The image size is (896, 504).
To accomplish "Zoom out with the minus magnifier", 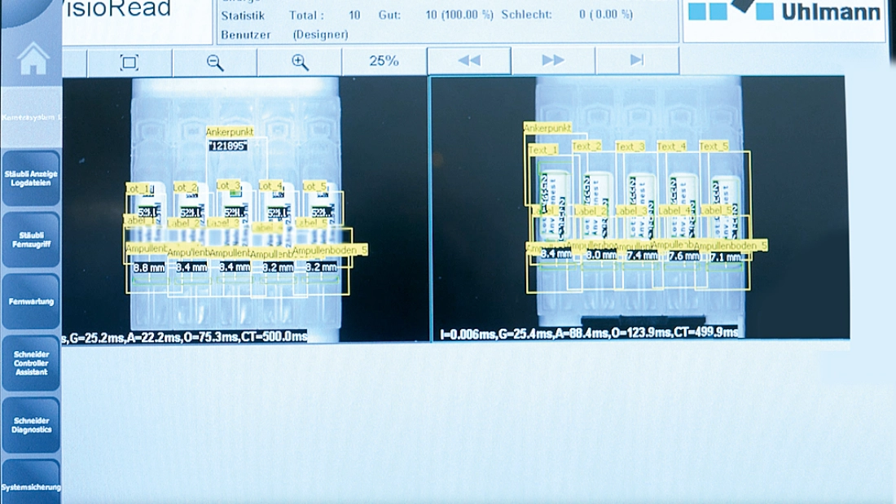I will pyautogui.click(x=215, y=62).
